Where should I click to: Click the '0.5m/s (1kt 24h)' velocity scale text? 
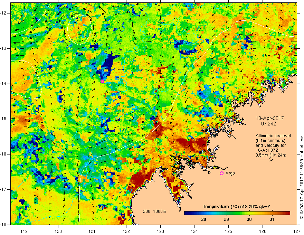pyautogui.click(x=271, y=155)
